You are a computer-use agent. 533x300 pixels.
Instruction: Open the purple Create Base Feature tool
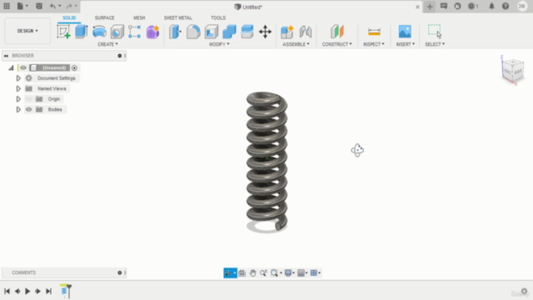pos(152,32)
